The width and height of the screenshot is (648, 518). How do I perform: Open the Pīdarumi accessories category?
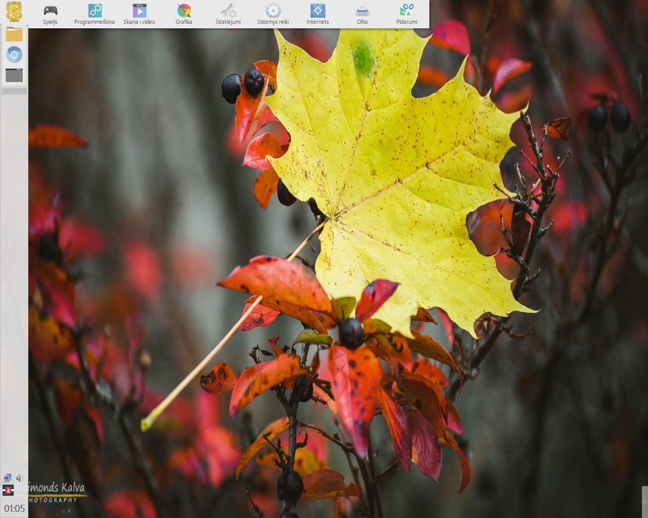click(407, 14)
